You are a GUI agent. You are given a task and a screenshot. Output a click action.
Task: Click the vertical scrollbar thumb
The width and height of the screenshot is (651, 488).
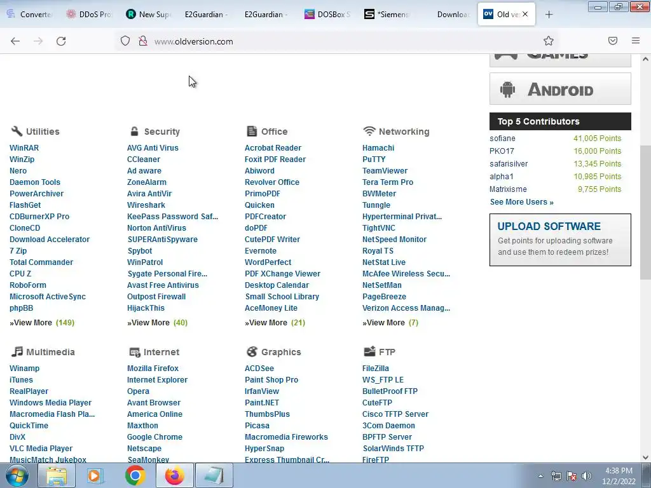(645, 212)
